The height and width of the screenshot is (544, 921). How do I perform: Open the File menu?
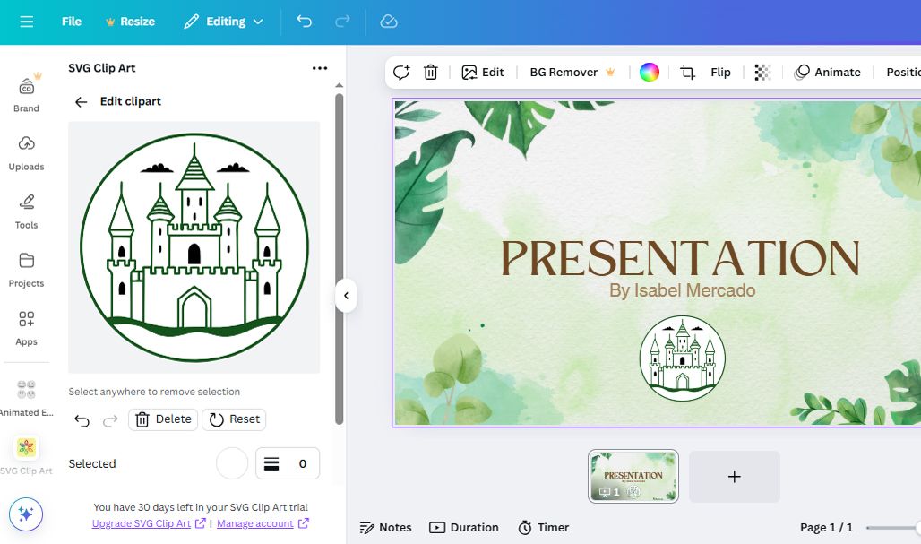(x=71, y=21)
